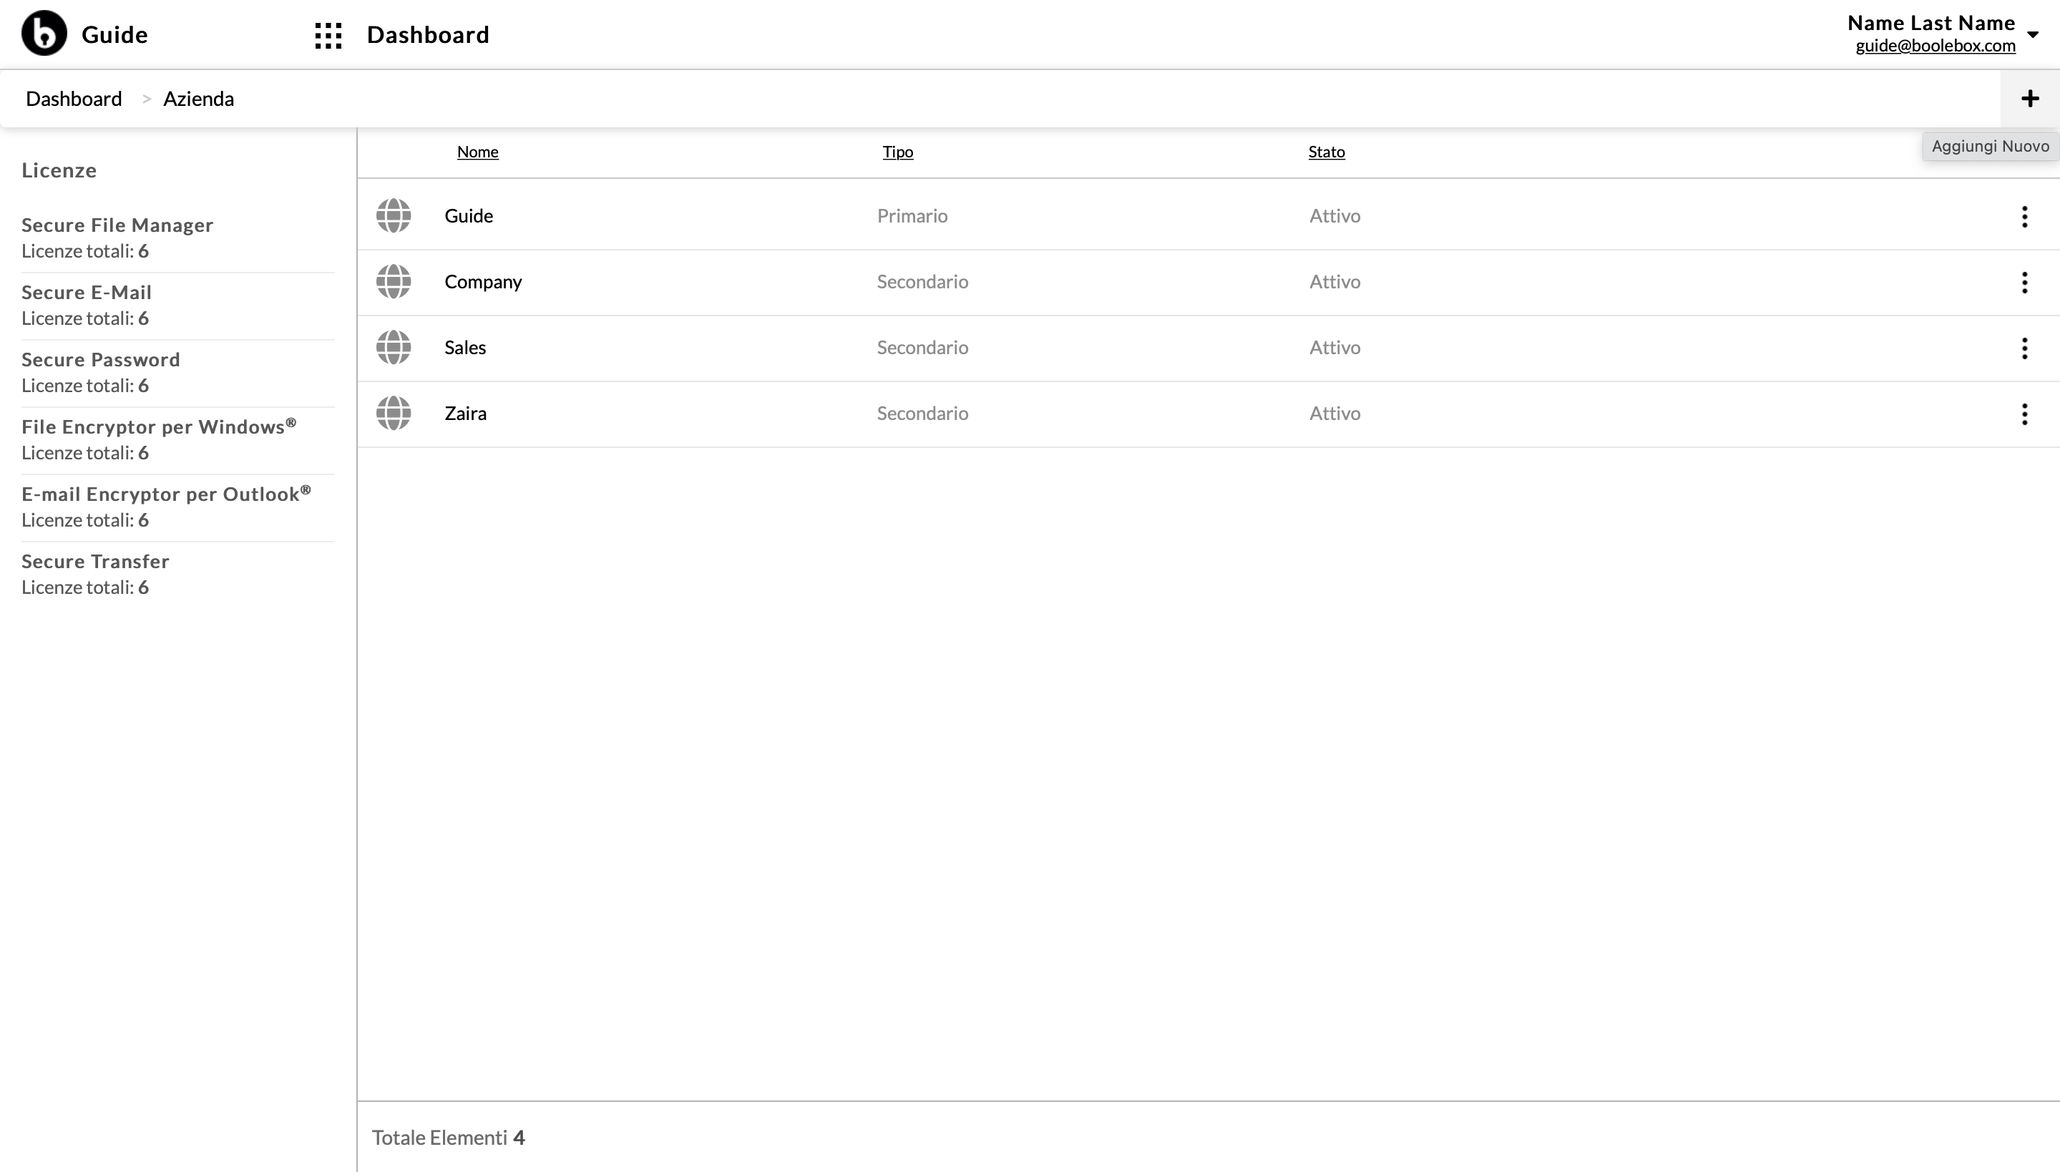Open three-dot menu for Guide row

(2024, 217)
